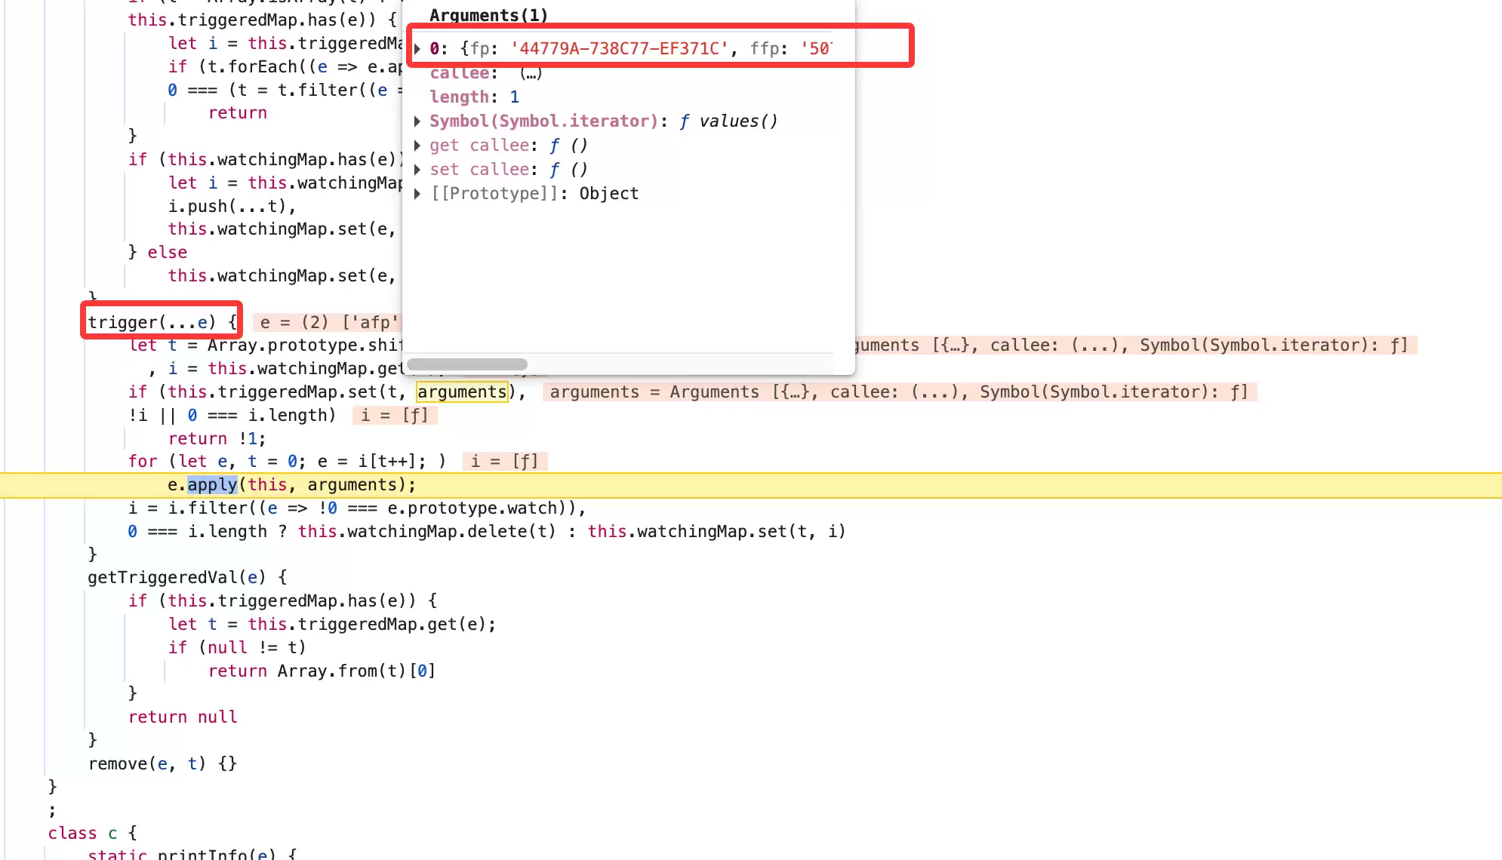The image size is (1502, 860).
Task: Click the highlighted arguments token in triggeredMap.set
Action: pyautogui.click(x=462, y=392)
